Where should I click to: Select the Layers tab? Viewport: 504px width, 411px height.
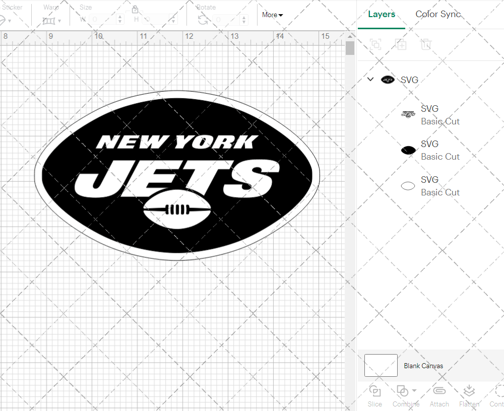click(382, 14)
